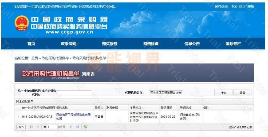Open the page size dropdown showing 30
The width and height of the screenshot is (268, 137).
pos(21,127)
